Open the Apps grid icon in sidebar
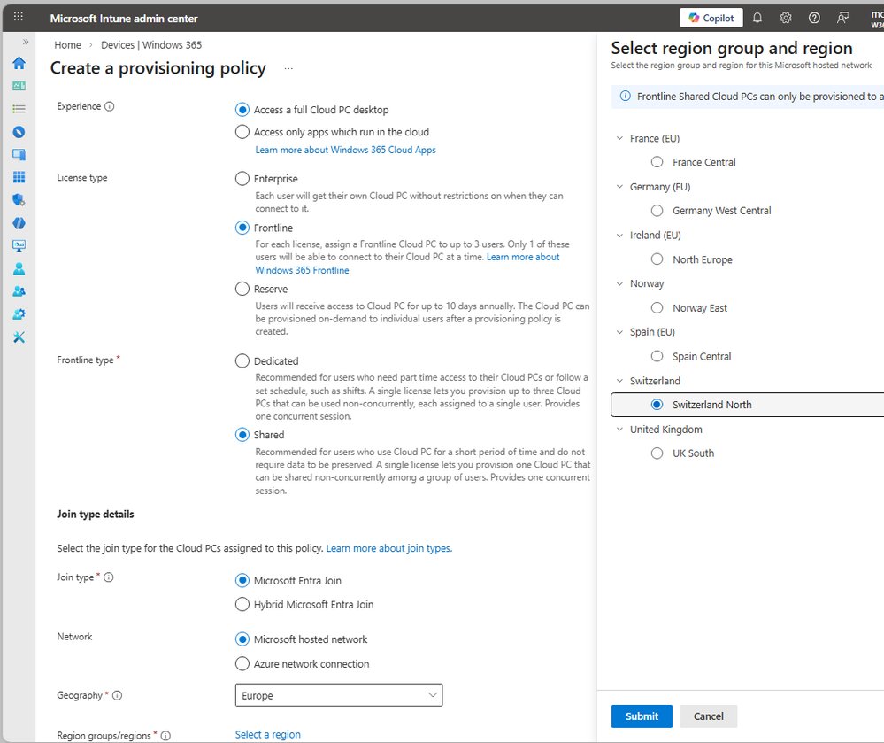Viewport: 884px width, 743px height. tap(19, 177)
